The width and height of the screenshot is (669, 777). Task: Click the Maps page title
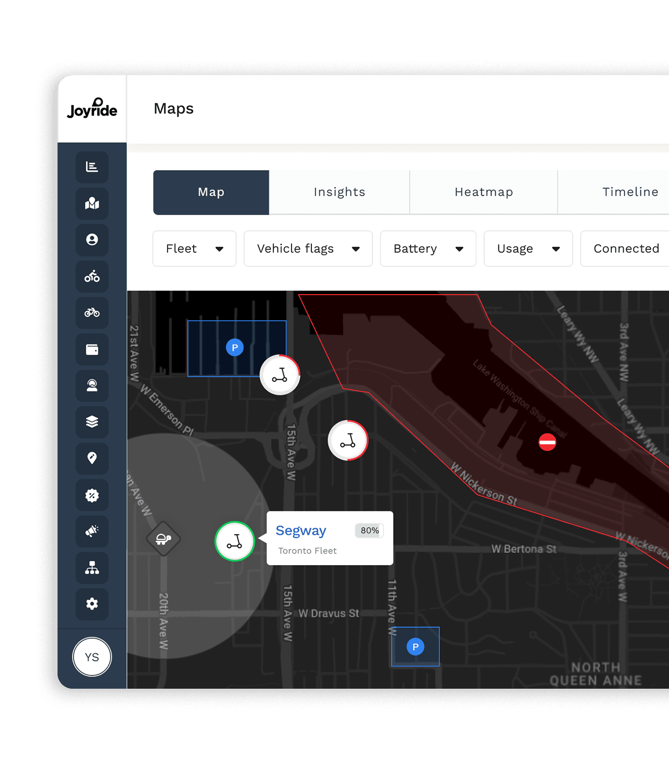pos(174,108)
